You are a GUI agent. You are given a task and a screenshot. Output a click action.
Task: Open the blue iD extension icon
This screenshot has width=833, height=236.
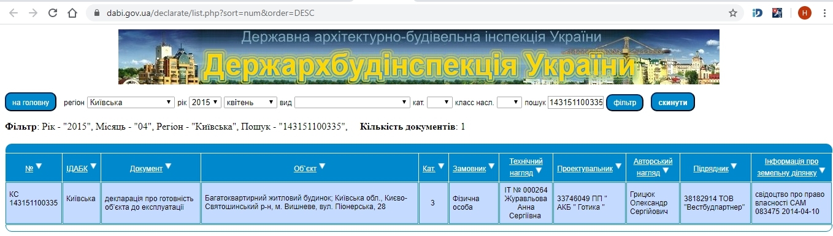coord(757,12)
